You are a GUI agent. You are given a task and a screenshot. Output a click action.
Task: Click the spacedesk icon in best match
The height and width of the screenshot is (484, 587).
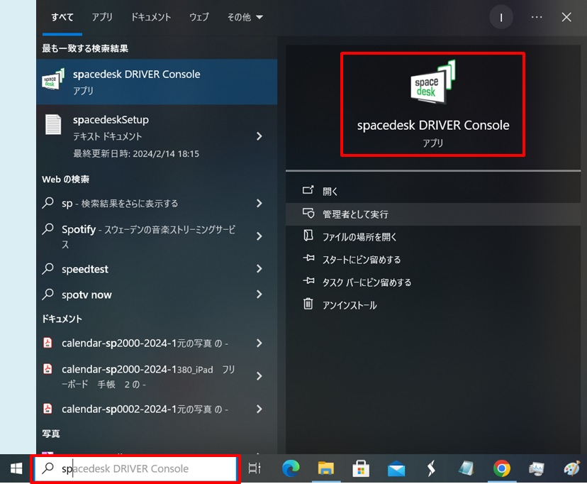[x=53, y=79]
